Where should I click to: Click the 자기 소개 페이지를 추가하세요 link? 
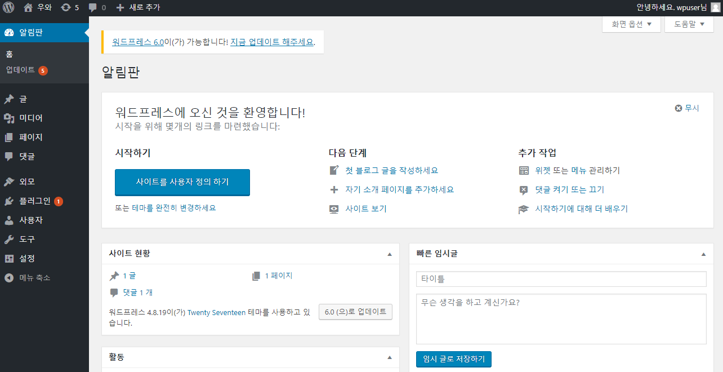pyautogui.click(x=399, y=189)
